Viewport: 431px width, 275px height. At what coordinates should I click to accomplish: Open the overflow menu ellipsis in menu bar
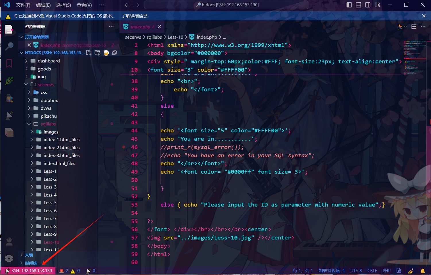[101, 5]
